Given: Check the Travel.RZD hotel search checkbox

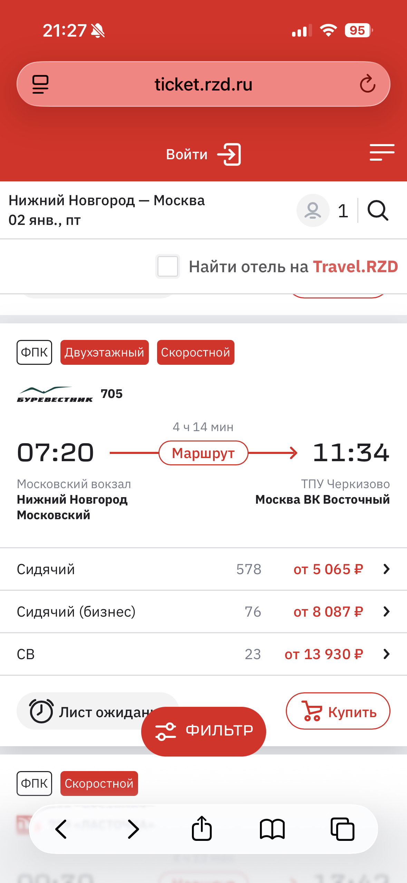Looking at the screenshot, I should click(x=168, y=266).
